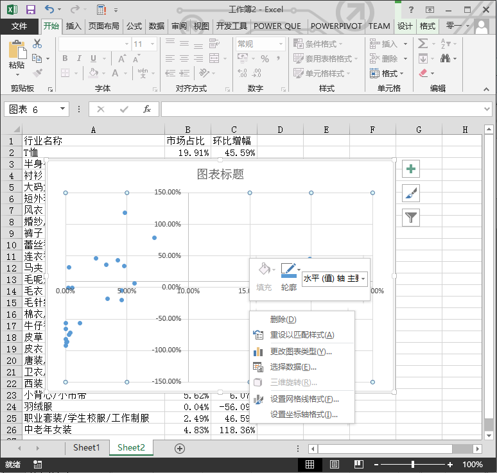Switch to Page Break Preview in status bar
497x473 pixels.
[x=358, y=465]
